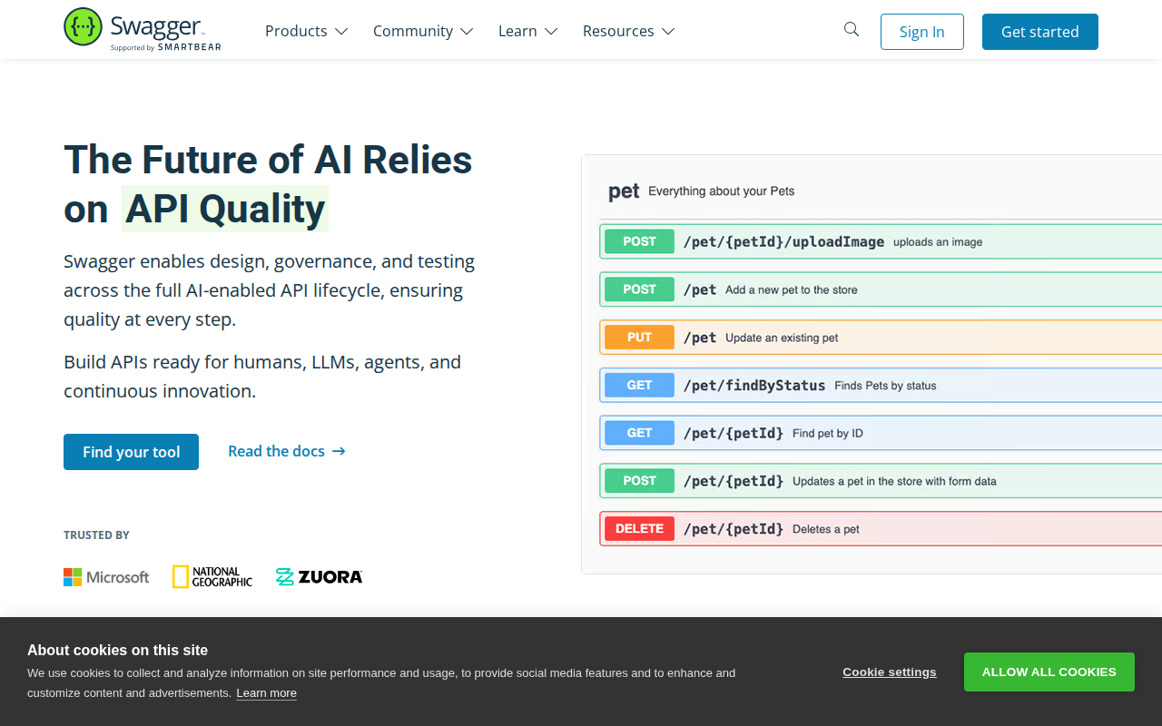Click the DELETE method badge

pyautogui.click(x=640, y=529)
